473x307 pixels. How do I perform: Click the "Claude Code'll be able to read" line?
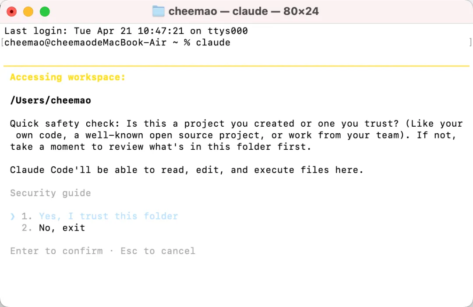point(187,170)
